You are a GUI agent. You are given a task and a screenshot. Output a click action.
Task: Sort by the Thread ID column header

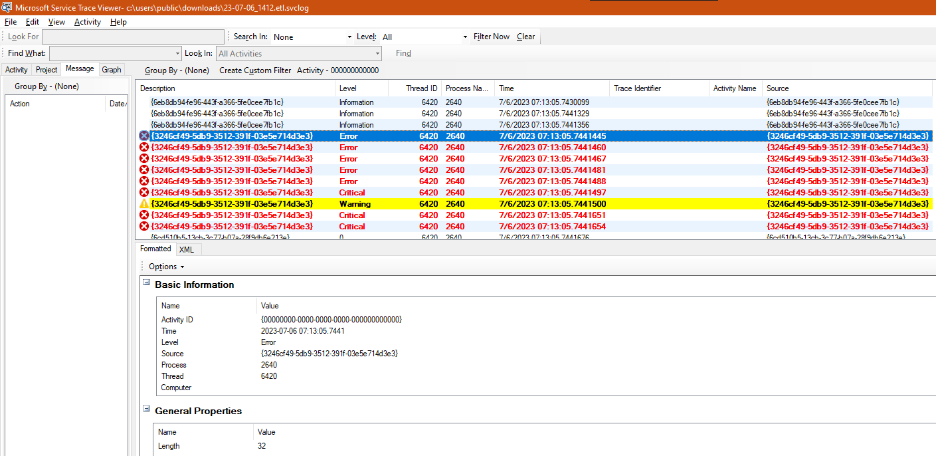point(415,88)
